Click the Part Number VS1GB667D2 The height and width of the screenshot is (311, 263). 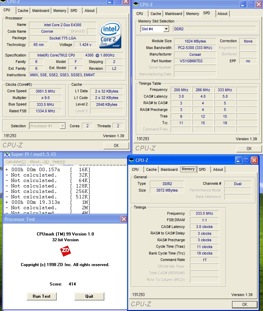click(195, 61)
